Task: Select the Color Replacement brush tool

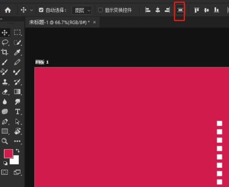Action: point(4,72)
